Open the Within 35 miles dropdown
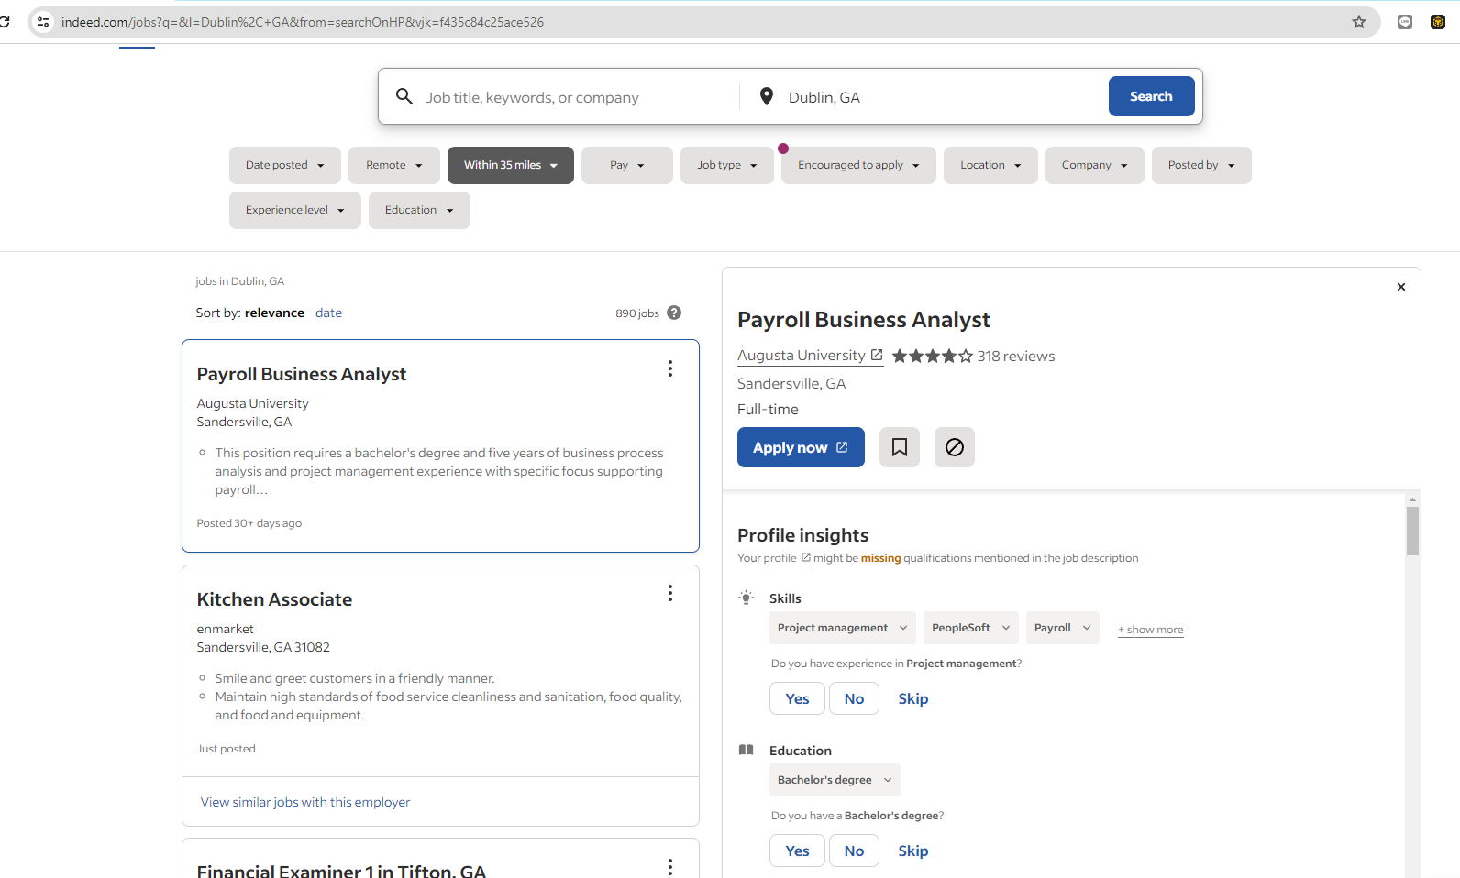This screenshot has height=878, width=1460. [x=511, y=165]
